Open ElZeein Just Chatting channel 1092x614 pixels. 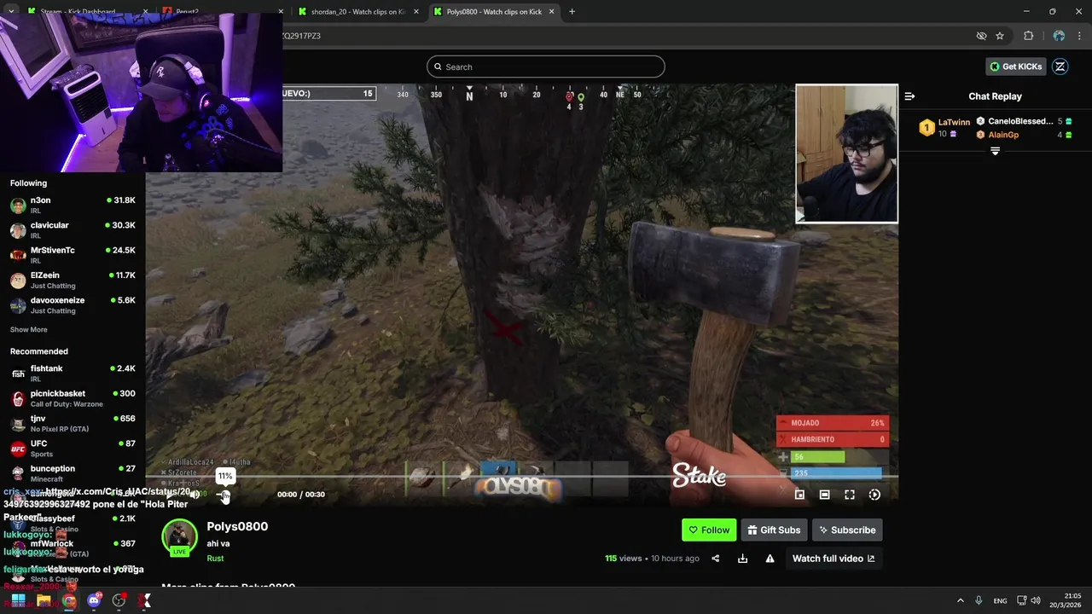coord(73,281)
